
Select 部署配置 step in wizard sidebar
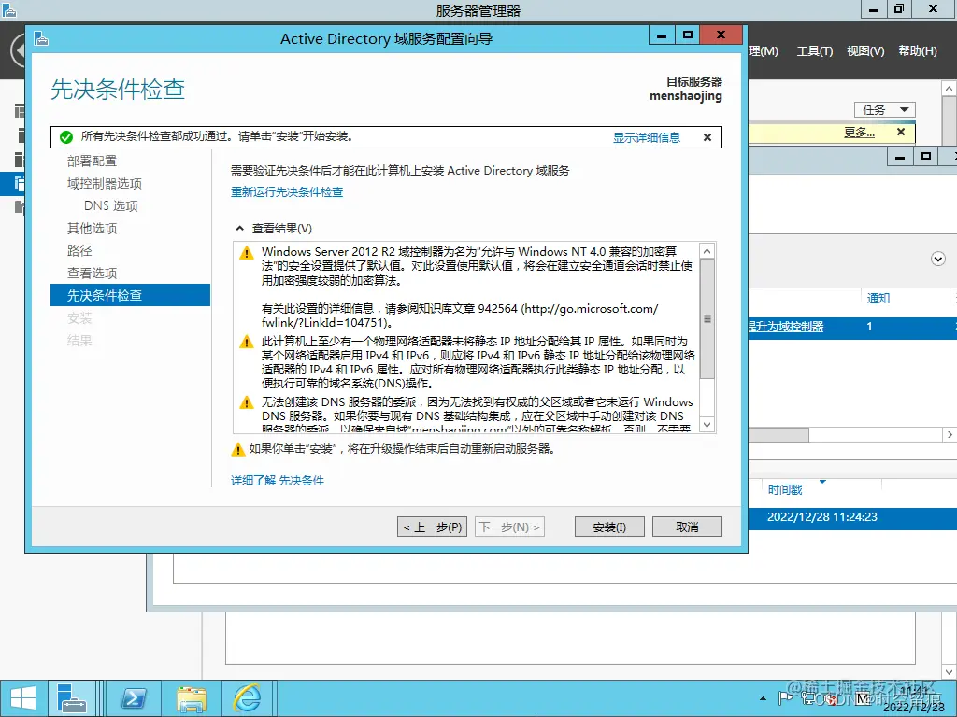point(92,161)
